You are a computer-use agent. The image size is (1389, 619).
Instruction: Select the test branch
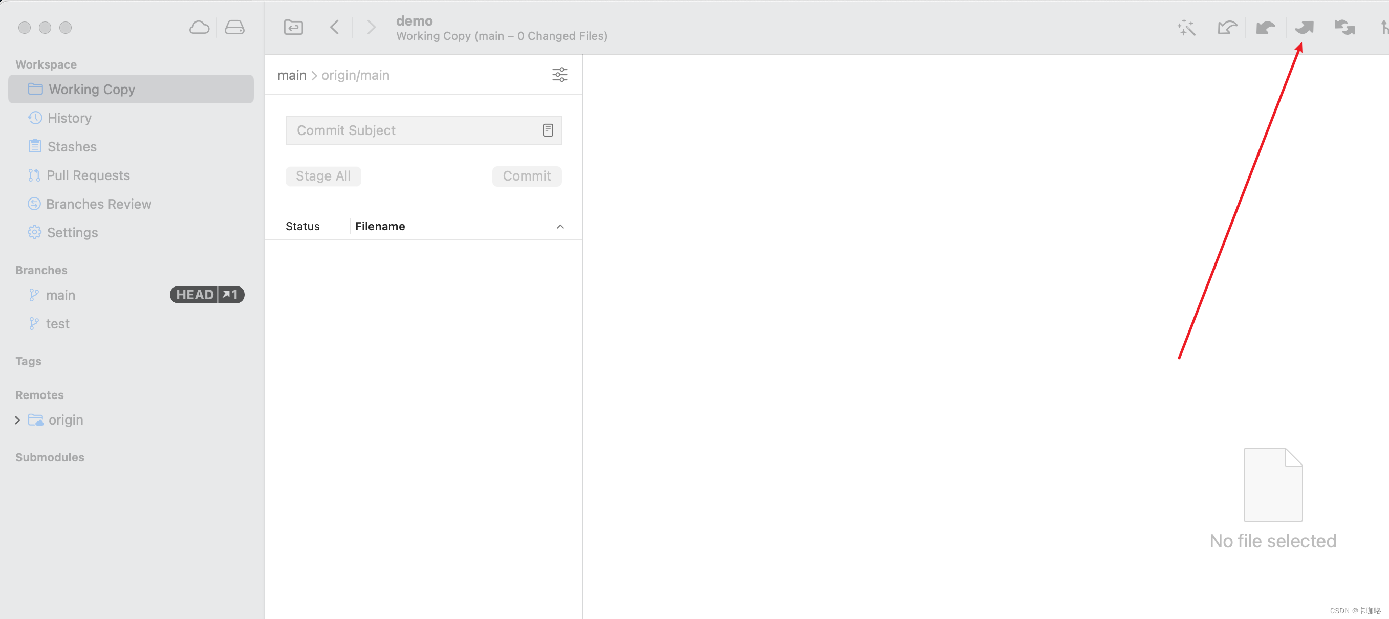tap(58, 323)
